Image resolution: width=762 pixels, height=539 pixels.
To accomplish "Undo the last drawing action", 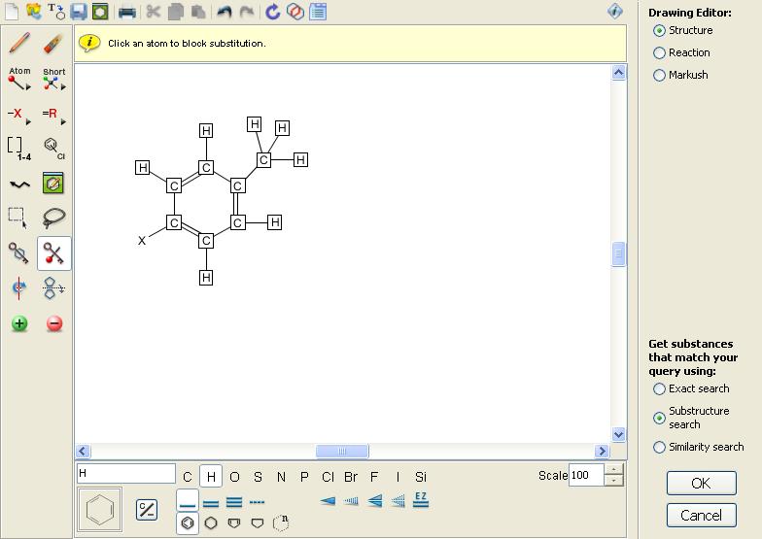I will 224,12.
